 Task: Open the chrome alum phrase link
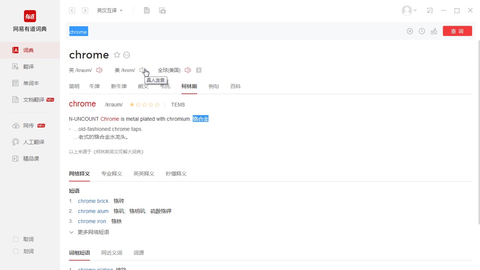click(x=93, y=211)
